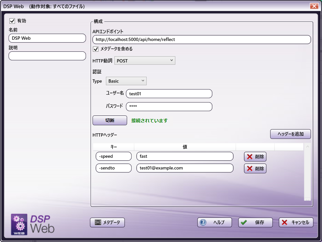322x242 pixels.
Task: Click the 切断 disconnect button
Action: [x=110, y=120]
